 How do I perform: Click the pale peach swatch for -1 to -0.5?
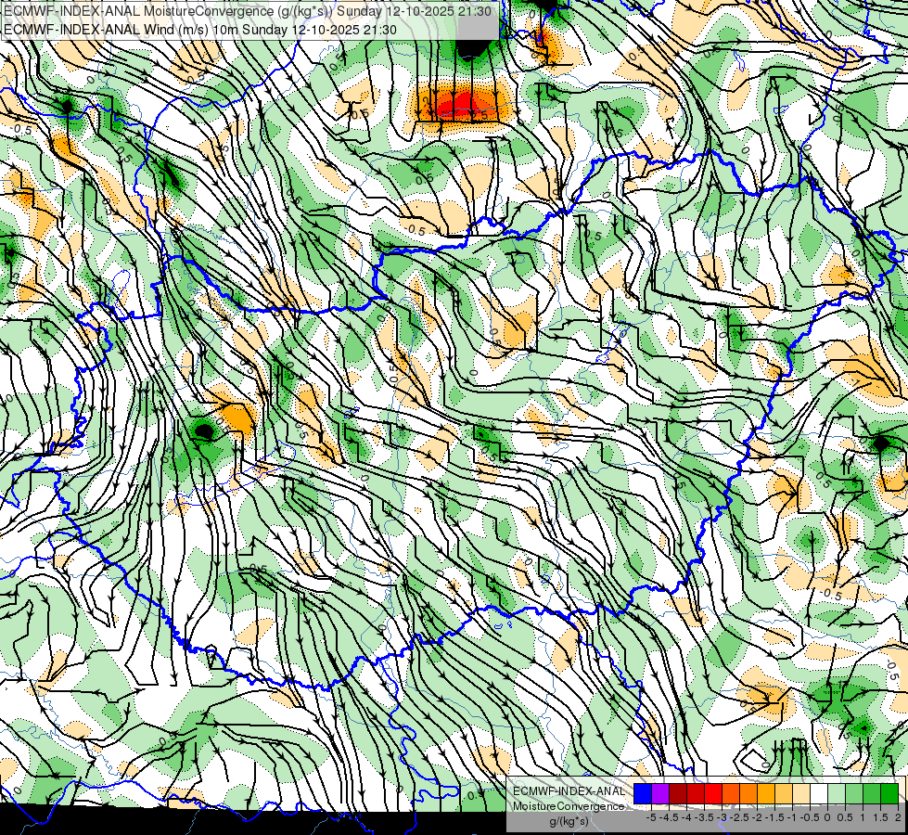tap(801, 793)
